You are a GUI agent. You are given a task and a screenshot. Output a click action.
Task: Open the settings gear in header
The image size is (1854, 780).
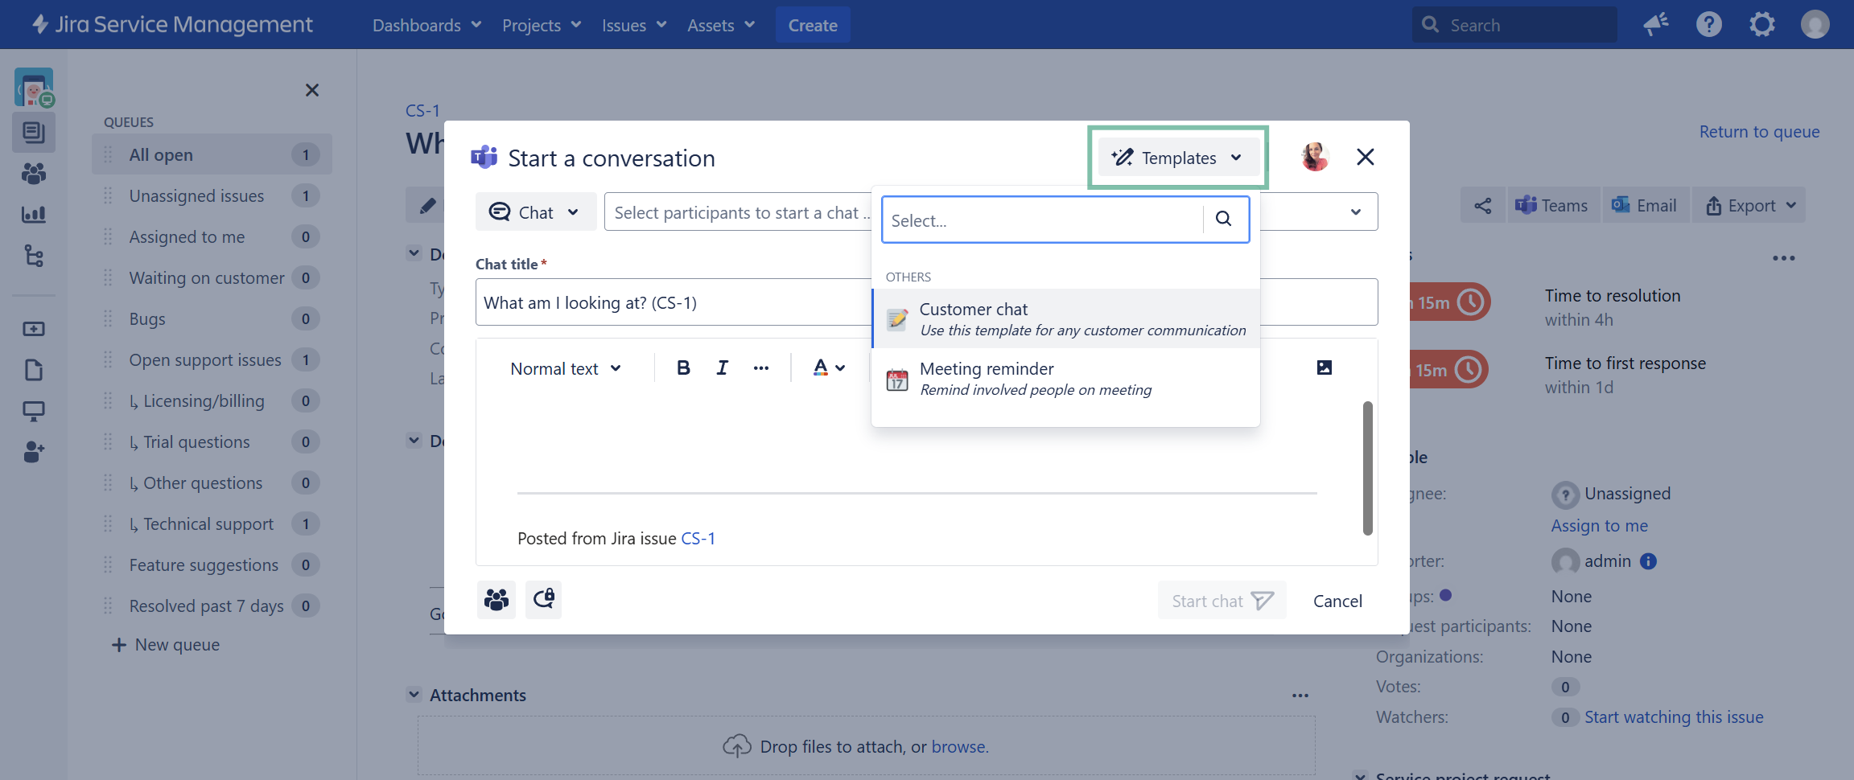[1761, 25]
